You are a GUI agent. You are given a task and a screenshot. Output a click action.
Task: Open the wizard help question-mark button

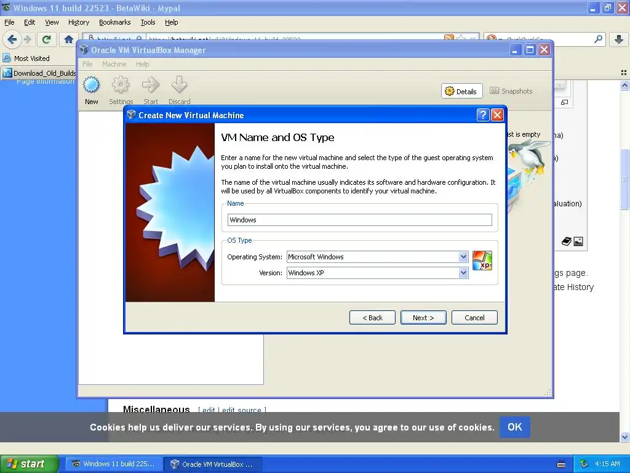pyautogui.click(x=483, y=115)
